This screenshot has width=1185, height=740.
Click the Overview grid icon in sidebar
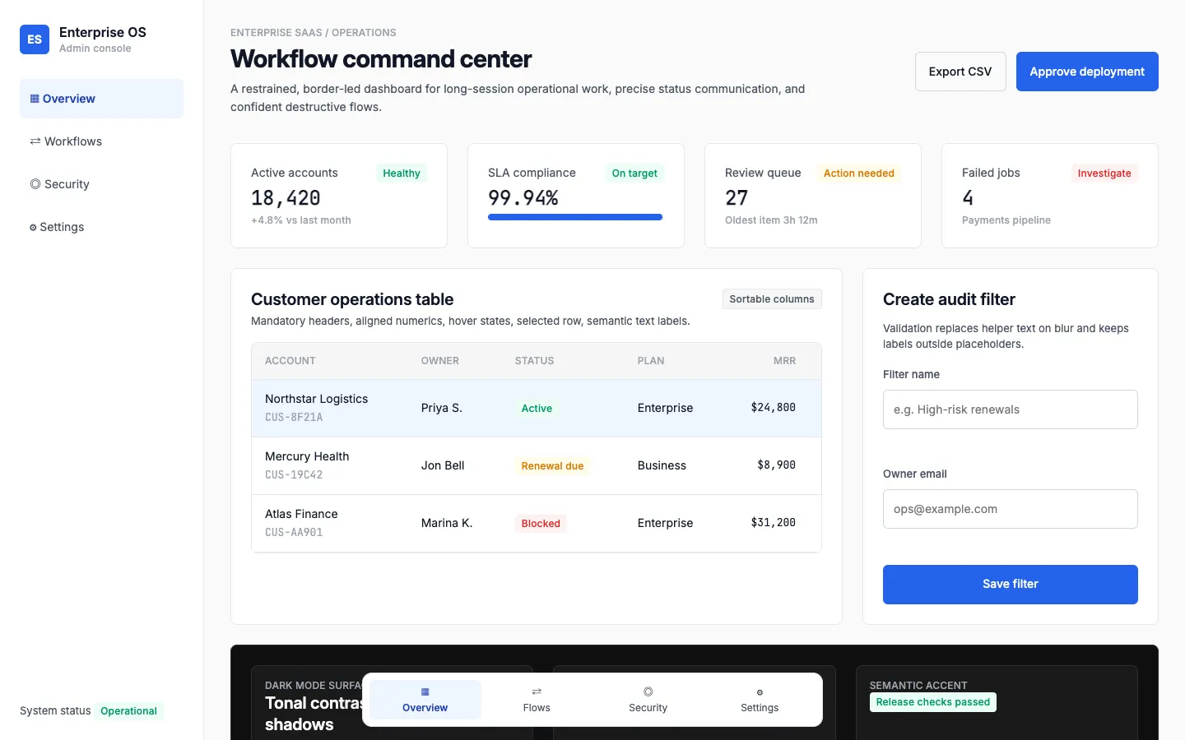pyautogui.click(x=35, y=99)
